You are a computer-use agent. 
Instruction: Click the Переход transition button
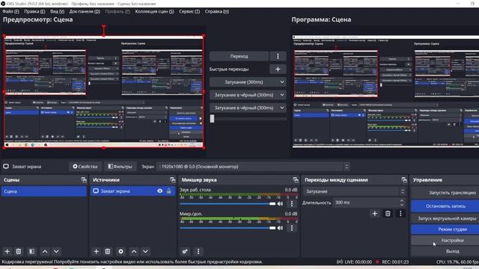[239, 56]
